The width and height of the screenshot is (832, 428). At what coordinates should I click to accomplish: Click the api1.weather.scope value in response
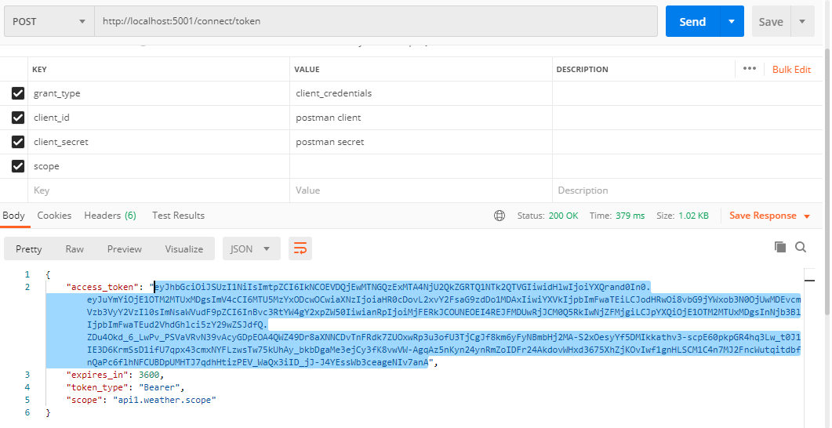pyautogui.click(x=165, y=400)
